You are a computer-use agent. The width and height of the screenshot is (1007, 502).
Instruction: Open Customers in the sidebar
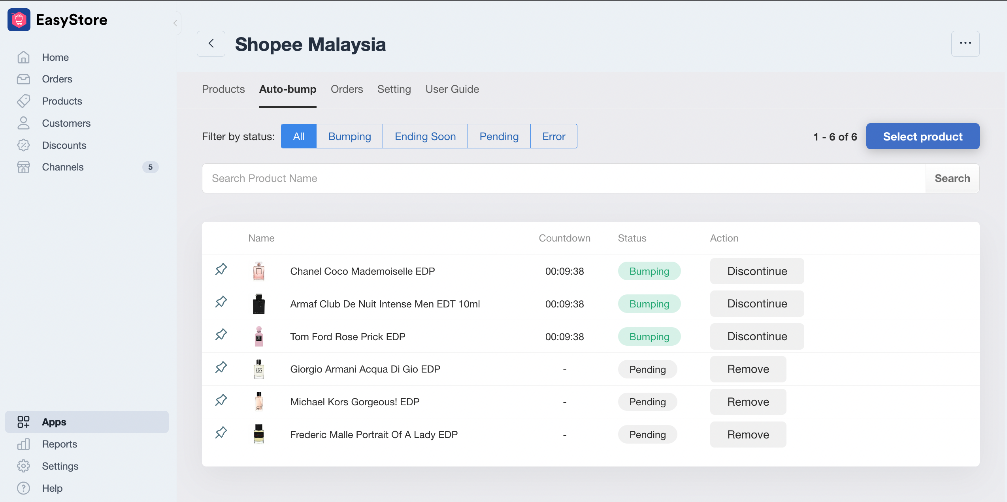[66, 123]
